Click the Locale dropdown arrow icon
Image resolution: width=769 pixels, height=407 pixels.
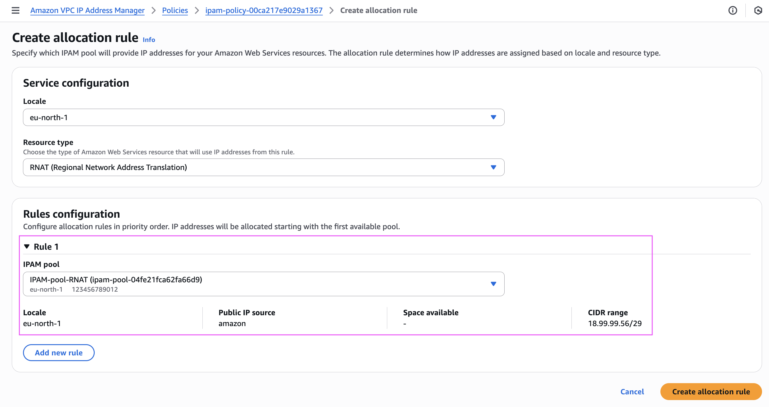[493, 117]
